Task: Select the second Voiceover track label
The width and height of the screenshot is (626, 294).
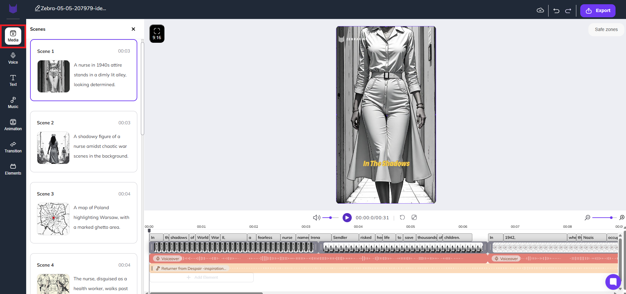Action: (x=506, y=258)
